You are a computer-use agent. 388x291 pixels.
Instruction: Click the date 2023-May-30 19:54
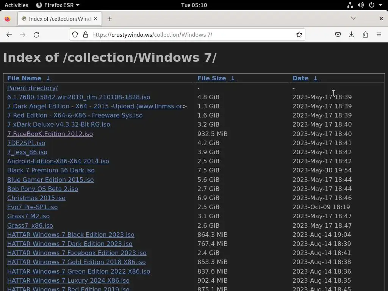[322, 171]
